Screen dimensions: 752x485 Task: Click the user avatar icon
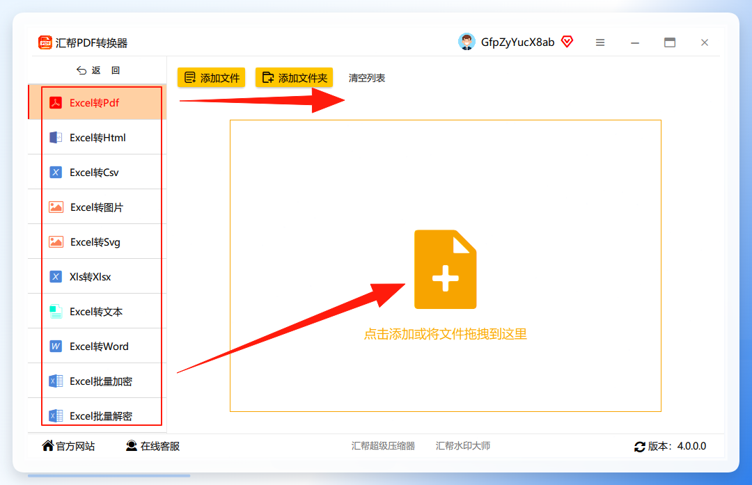(466, 42)
